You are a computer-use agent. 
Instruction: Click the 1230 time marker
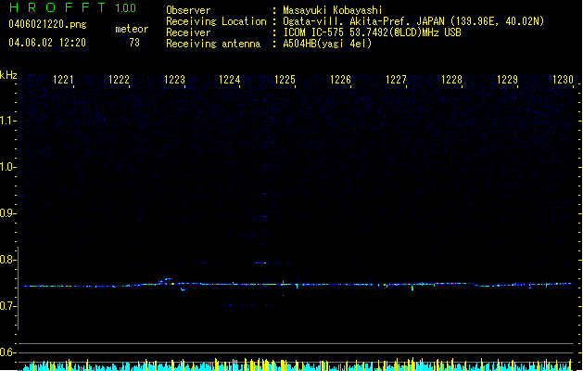[x=563, y=80]
